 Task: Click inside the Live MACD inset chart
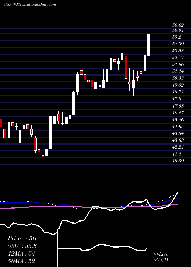105,248
